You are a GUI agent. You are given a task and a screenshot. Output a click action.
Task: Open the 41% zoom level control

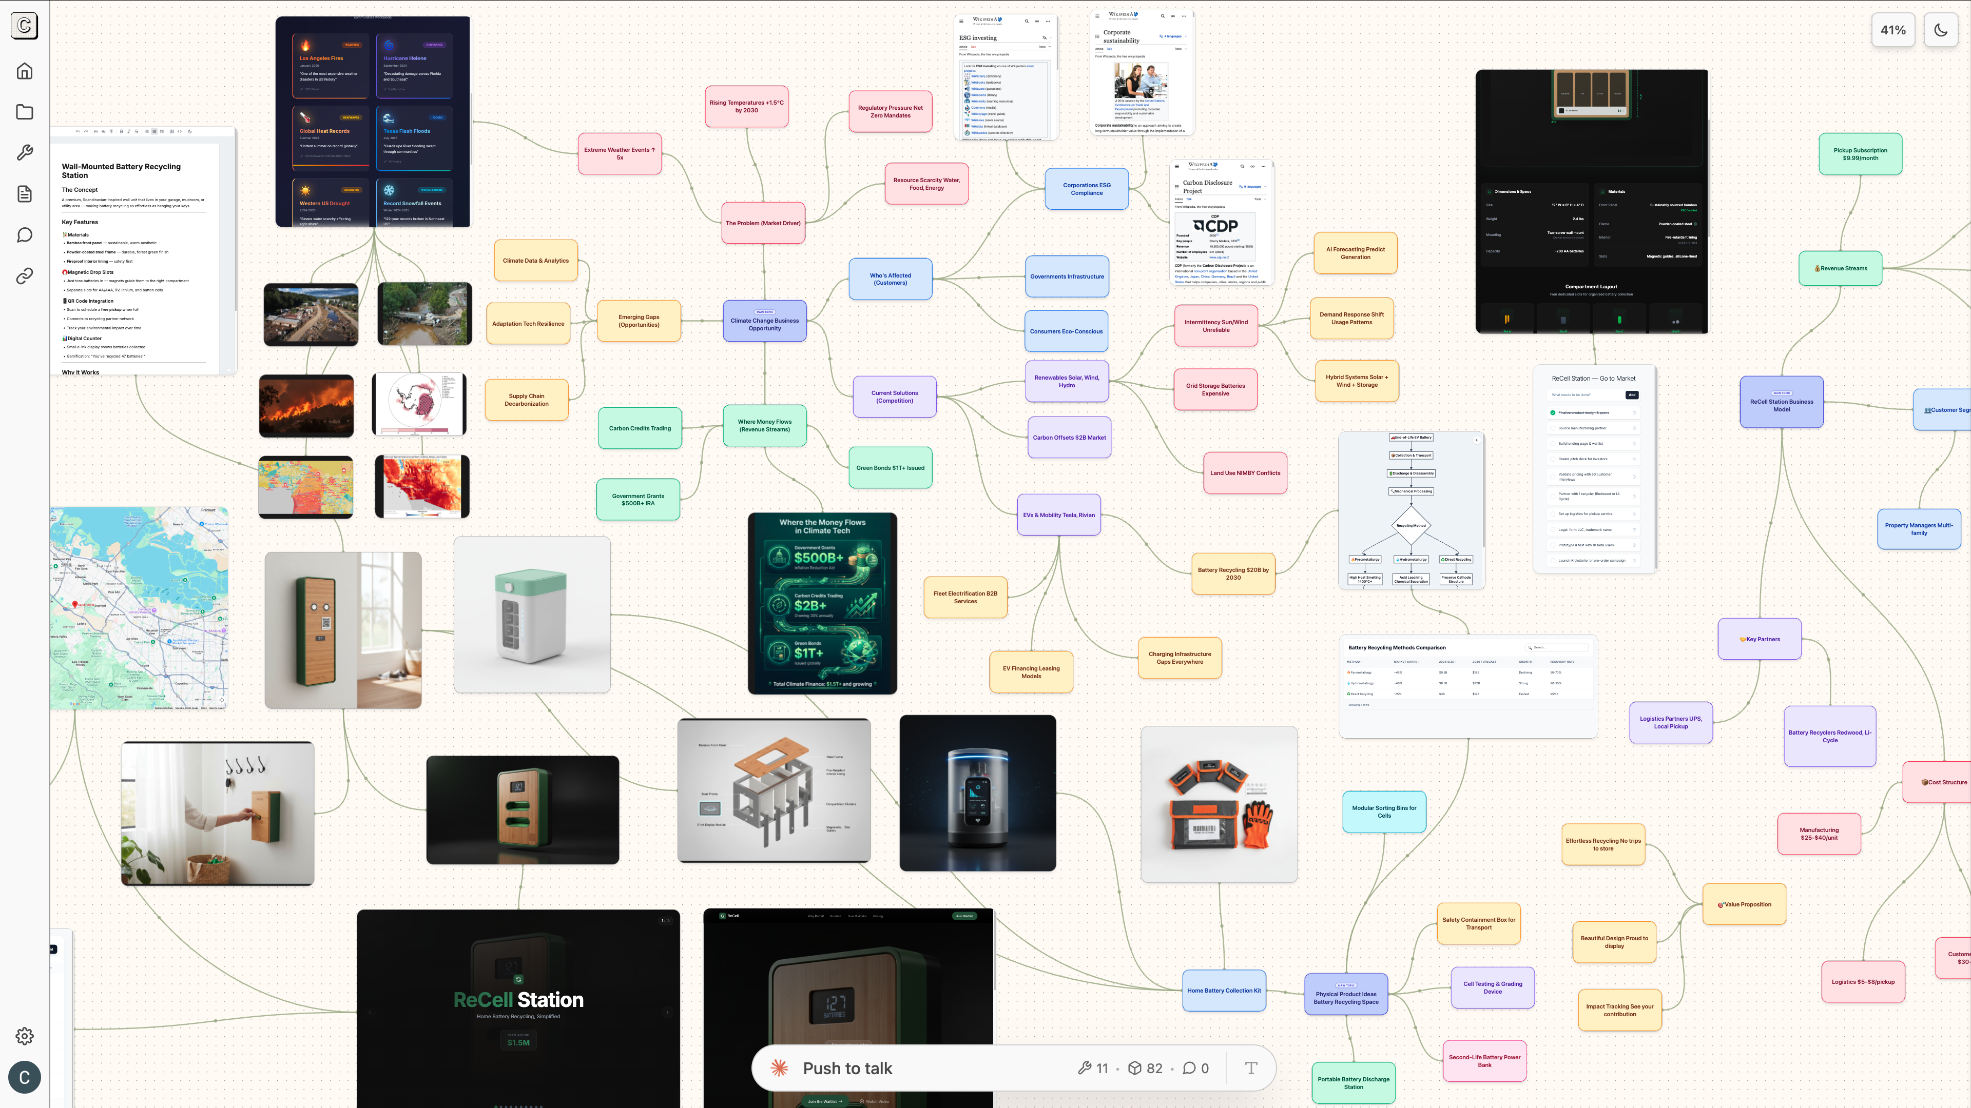[x=1893, y=30]
